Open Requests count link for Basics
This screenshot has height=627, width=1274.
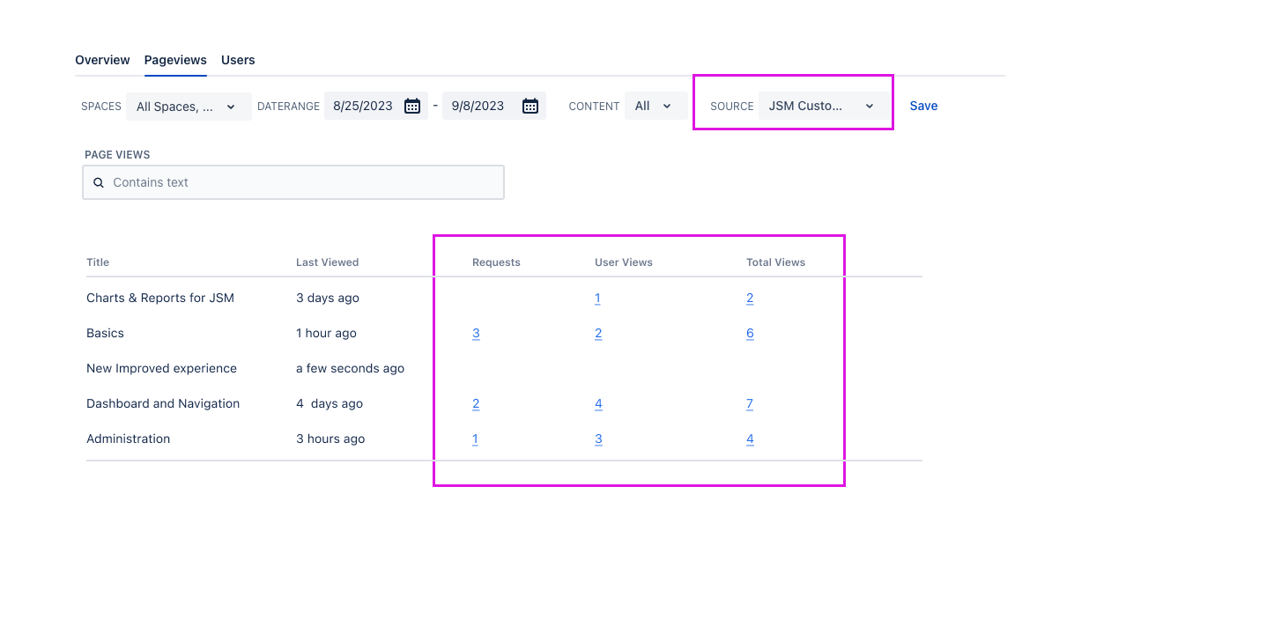pyautogui.click(x=476, y=334)
